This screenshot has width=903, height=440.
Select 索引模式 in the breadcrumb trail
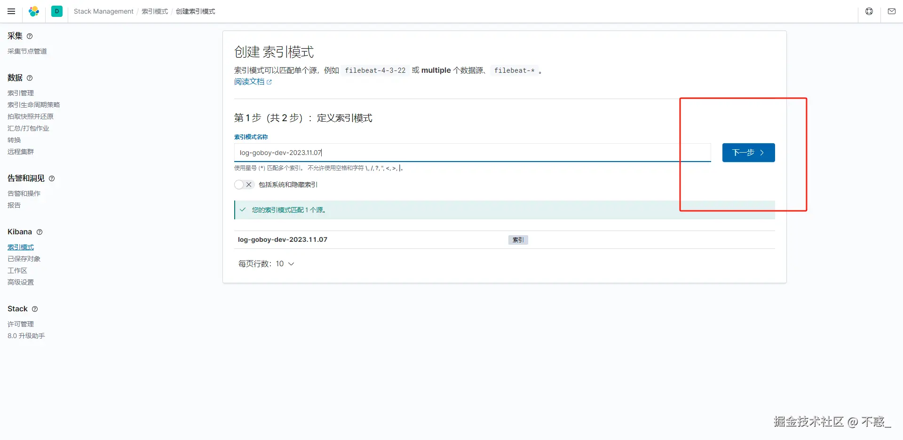click(x=154, y=11)
